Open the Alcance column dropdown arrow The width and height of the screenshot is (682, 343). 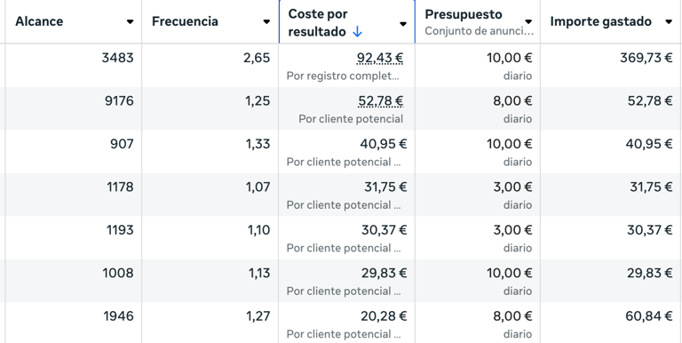(x=130, y=21)
